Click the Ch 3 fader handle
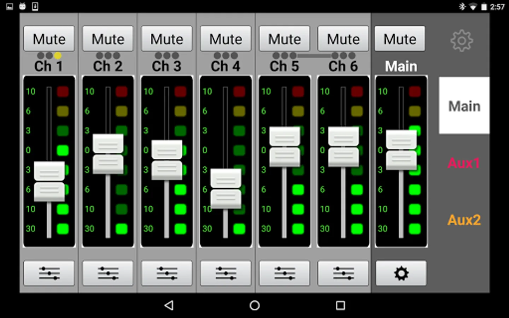Image resolution: width=509 pixels, height=318 pixels. [167, 160]
